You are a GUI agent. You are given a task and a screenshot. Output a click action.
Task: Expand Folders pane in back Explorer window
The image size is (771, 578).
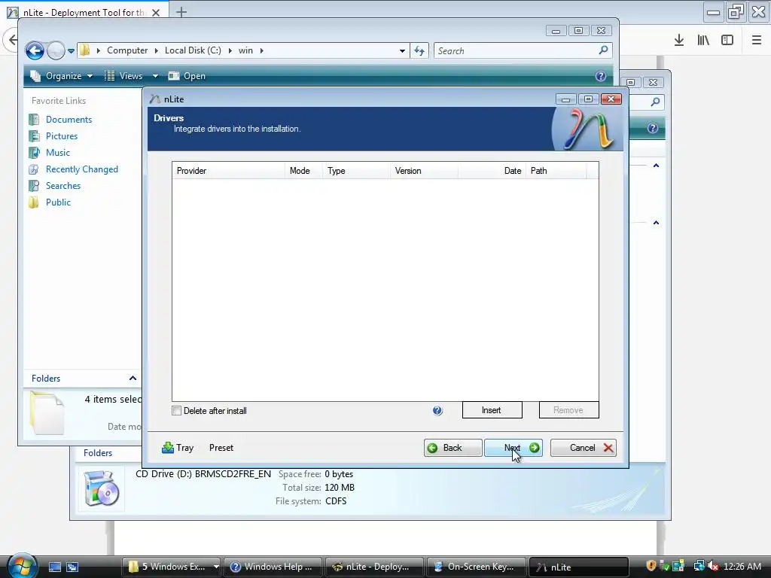(98, 453)
